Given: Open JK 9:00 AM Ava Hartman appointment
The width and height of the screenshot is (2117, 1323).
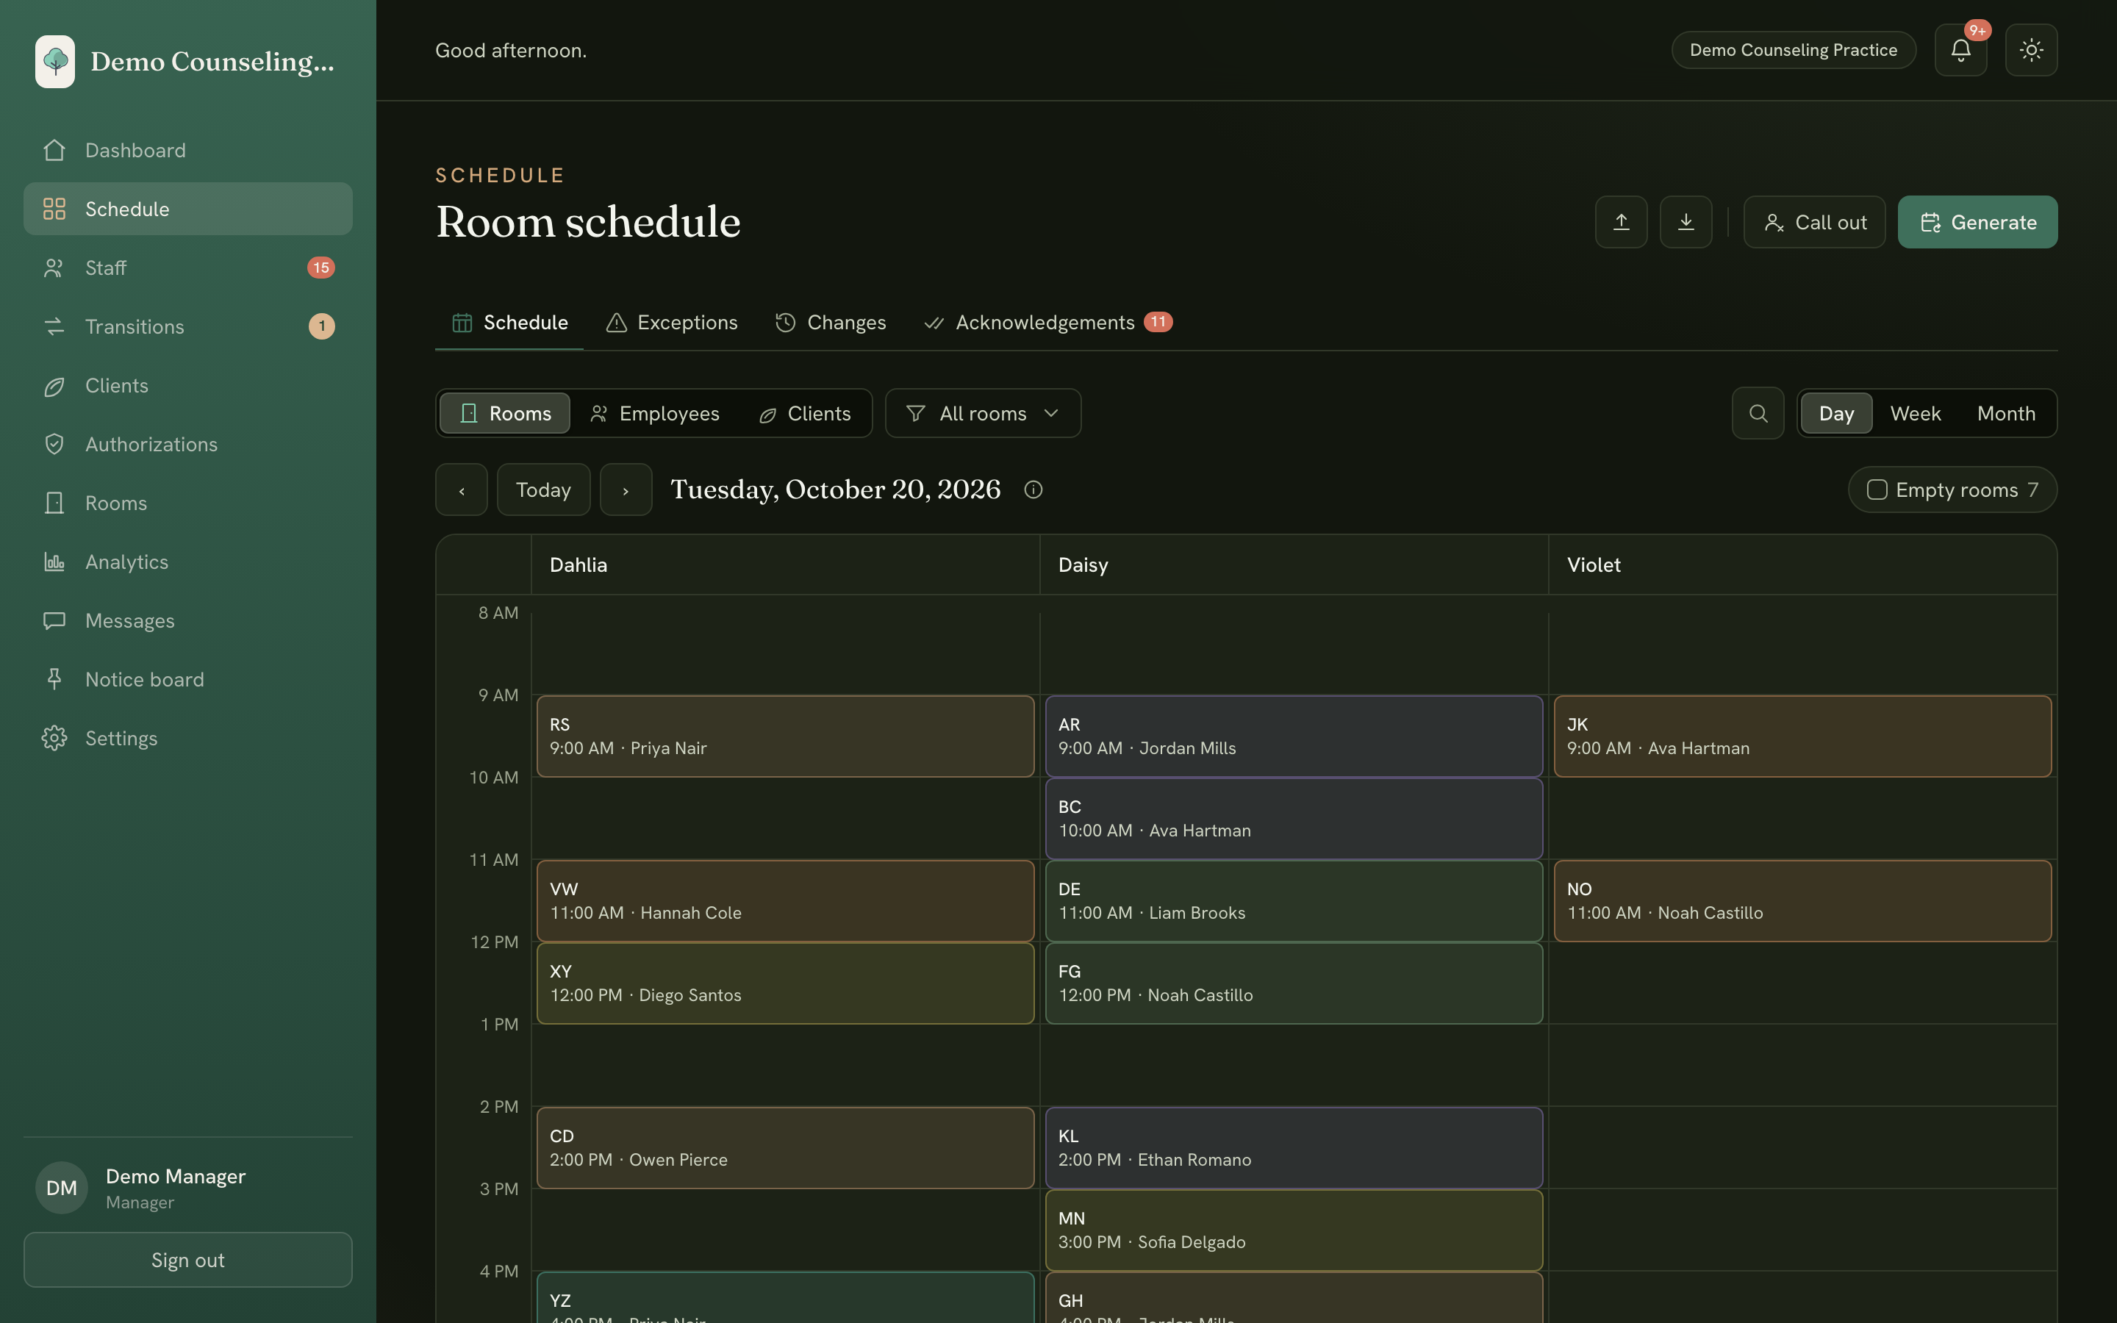Looking at the screenshot, I should (x=1802, y=736).
